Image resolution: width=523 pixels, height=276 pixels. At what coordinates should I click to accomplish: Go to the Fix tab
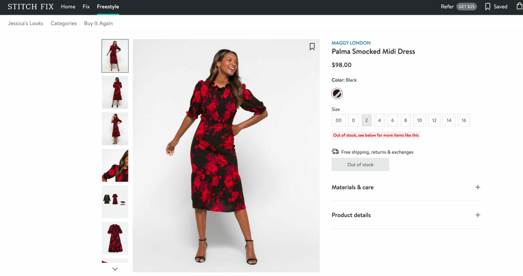pyautogui.click(x=86, y=7)
